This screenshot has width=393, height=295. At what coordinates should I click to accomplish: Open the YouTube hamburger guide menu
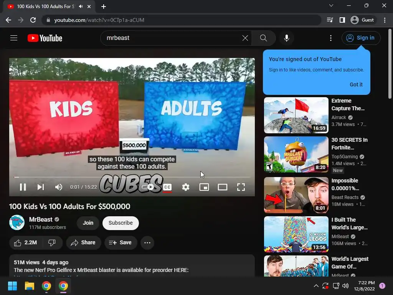click(x=14, y=38)
